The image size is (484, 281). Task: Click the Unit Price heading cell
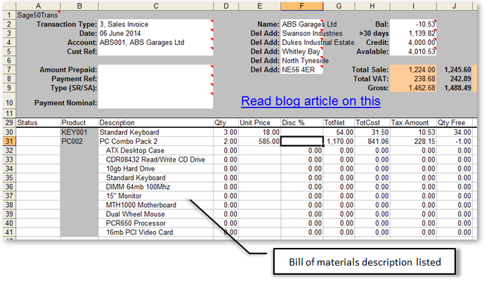[x=259, y=123]
